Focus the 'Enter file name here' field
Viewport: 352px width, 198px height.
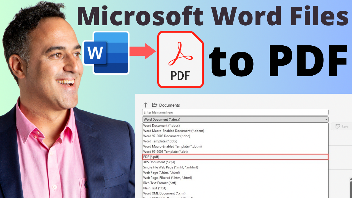coord(235,112)
